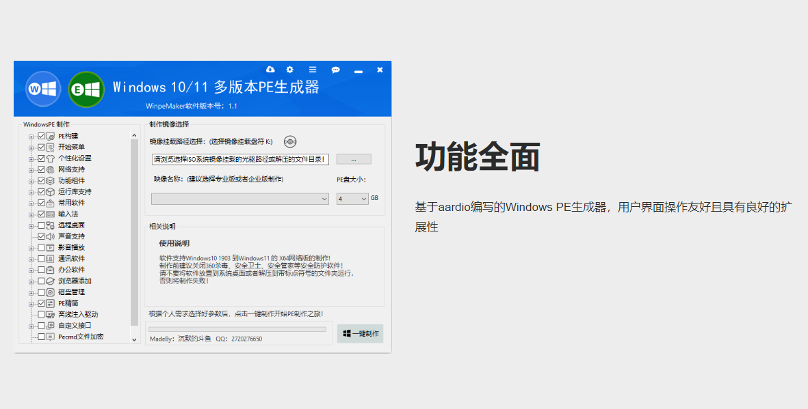This screenshot has height=409, width=808.
Task: Click the disk icon for 磁盘管理
Action: (x=51, y=292)
